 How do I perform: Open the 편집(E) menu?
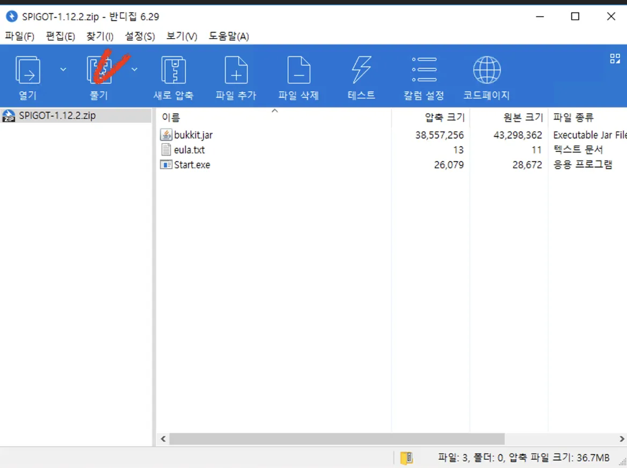pos(60,36)
